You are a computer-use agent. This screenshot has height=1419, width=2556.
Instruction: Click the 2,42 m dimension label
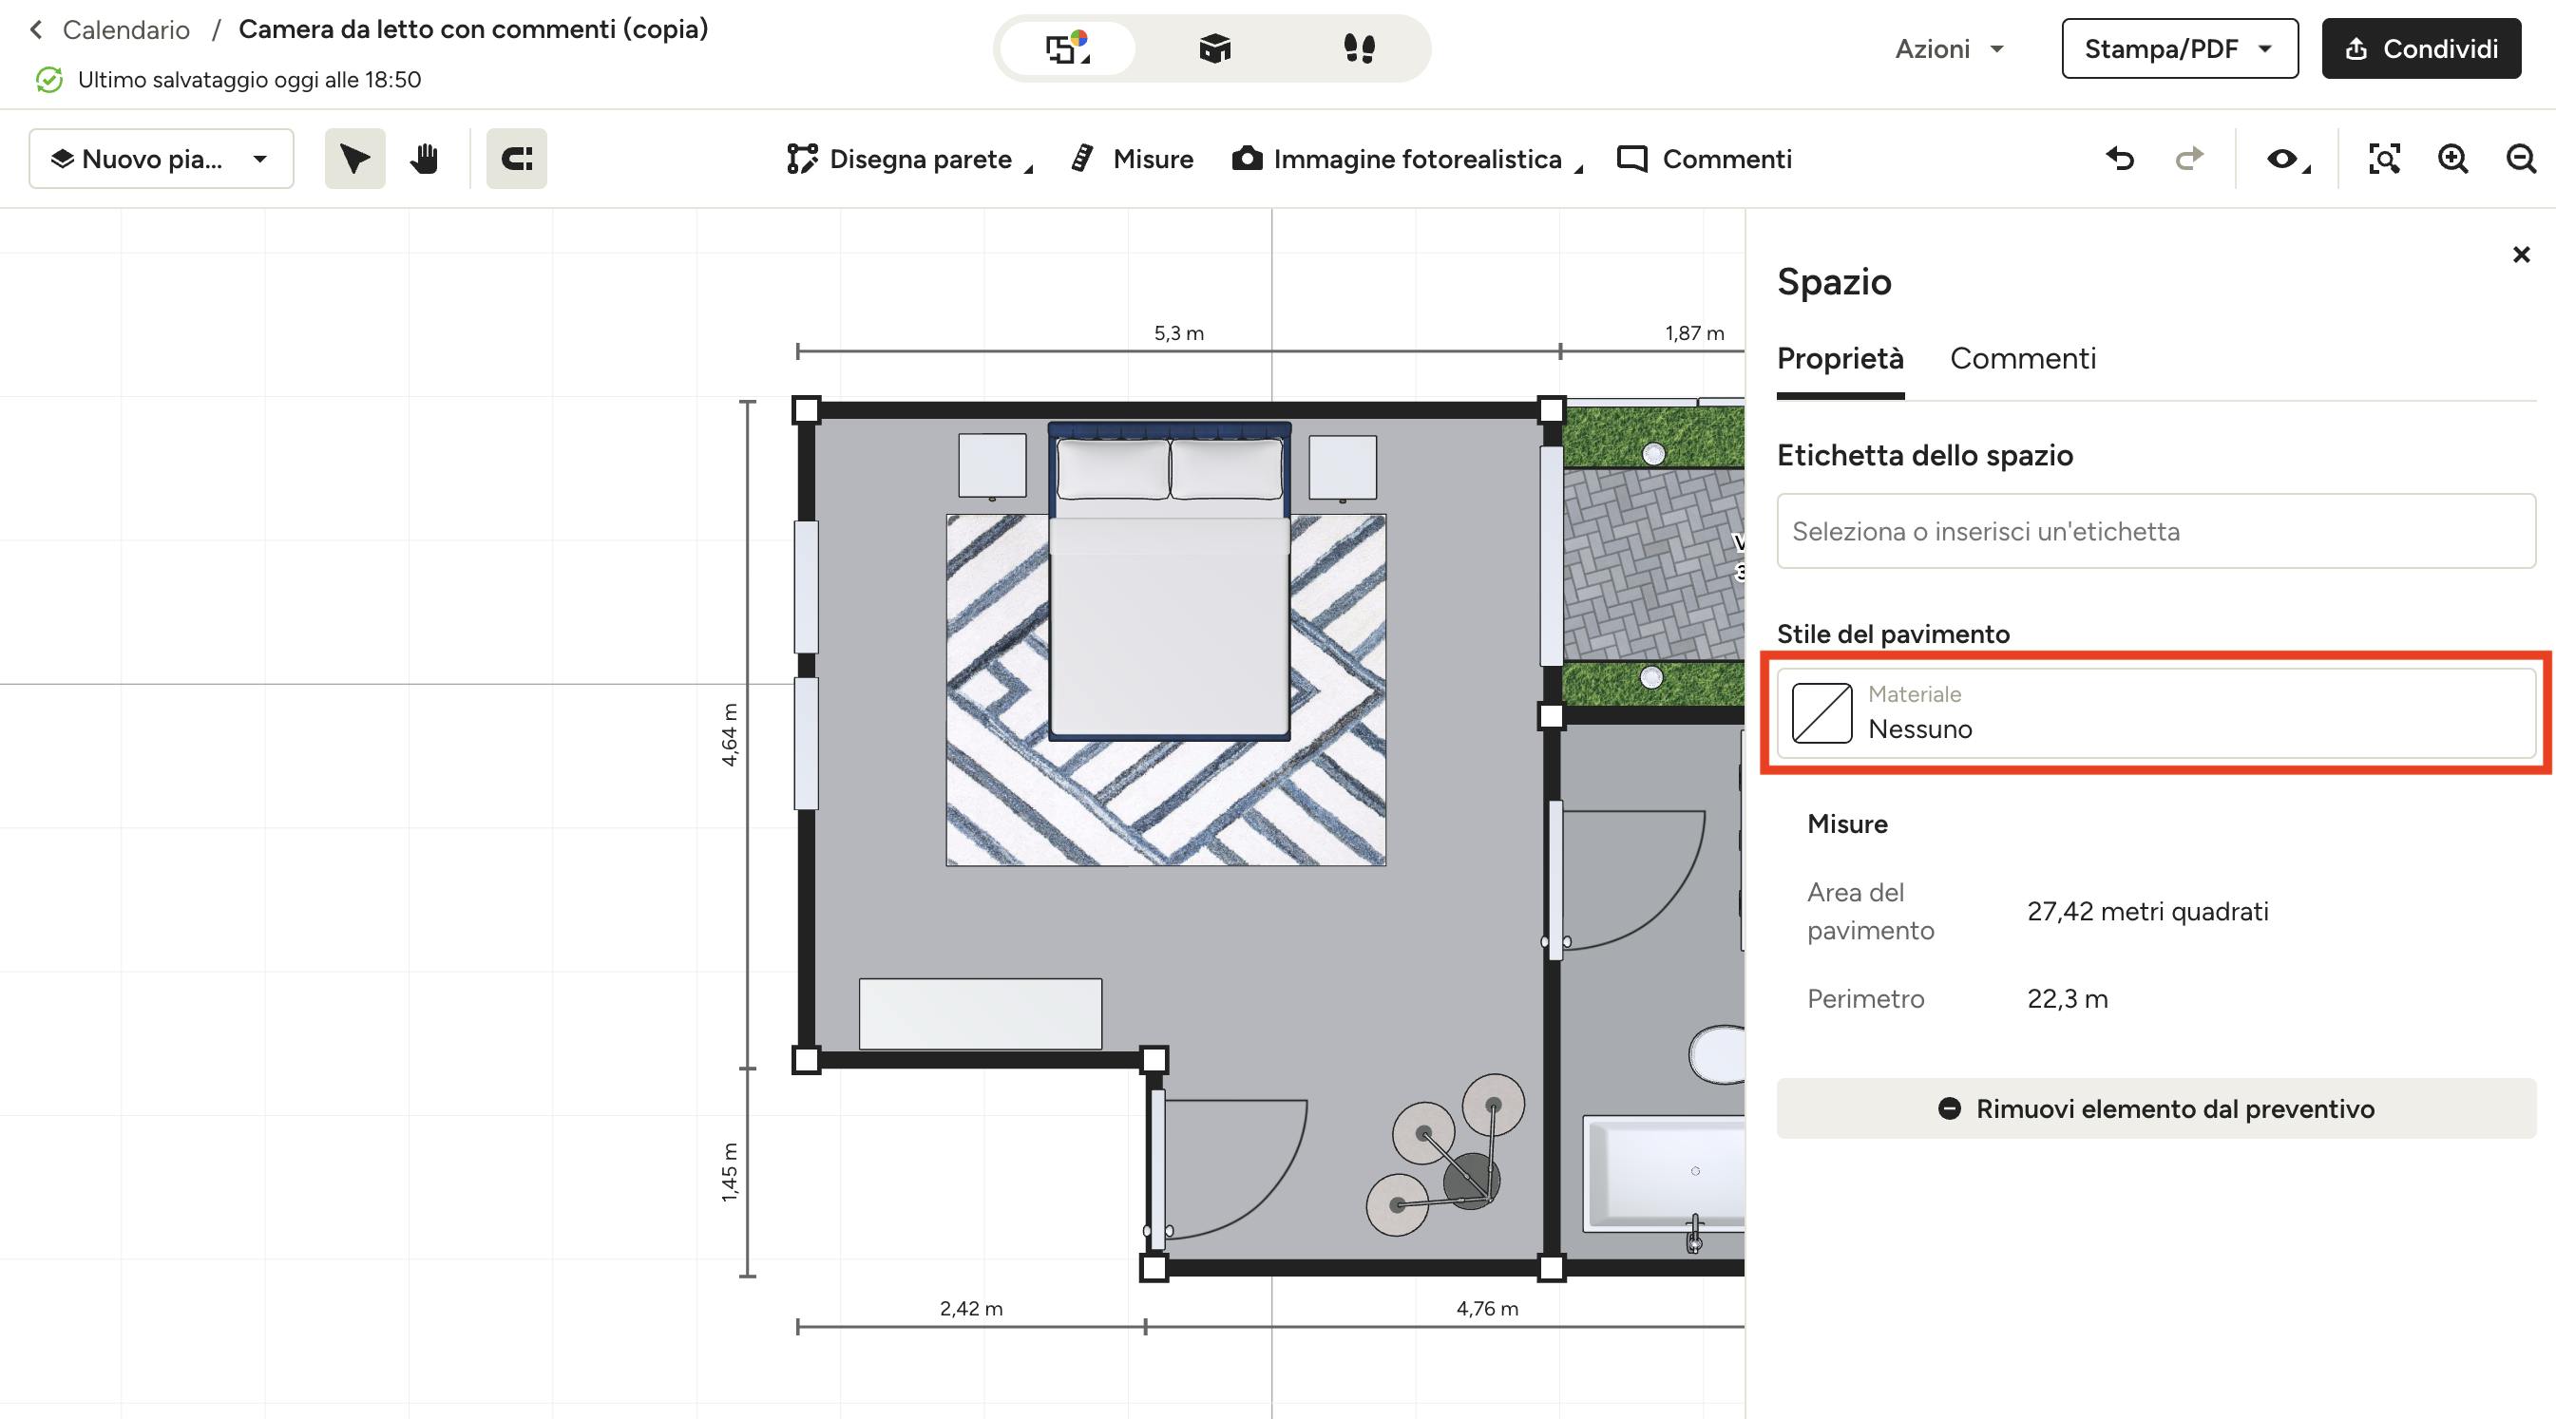tap(971, 1308)
